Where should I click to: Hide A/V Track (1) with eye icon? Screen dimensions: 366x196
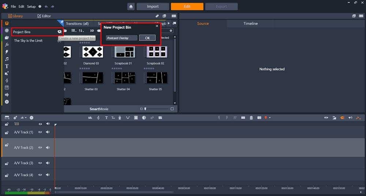40,132
